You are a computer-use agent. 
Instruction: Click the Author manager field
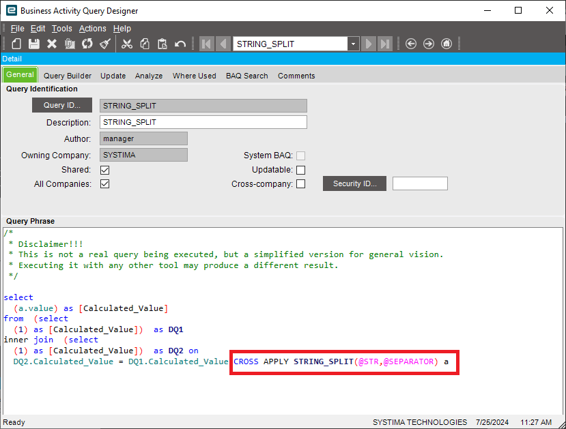pos(143,138)
